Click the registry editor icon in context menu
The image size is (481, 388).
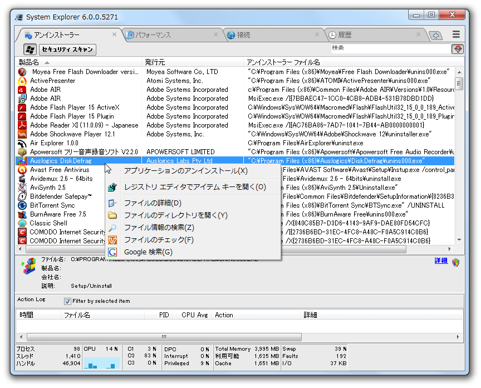tap(112, 187)
